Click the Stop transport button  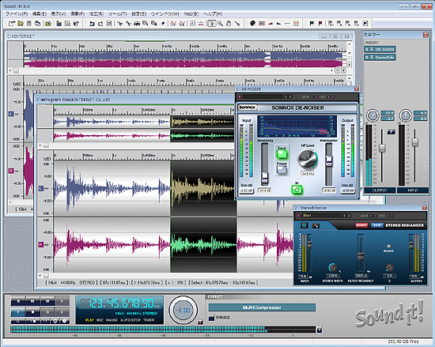coord(32,312)
